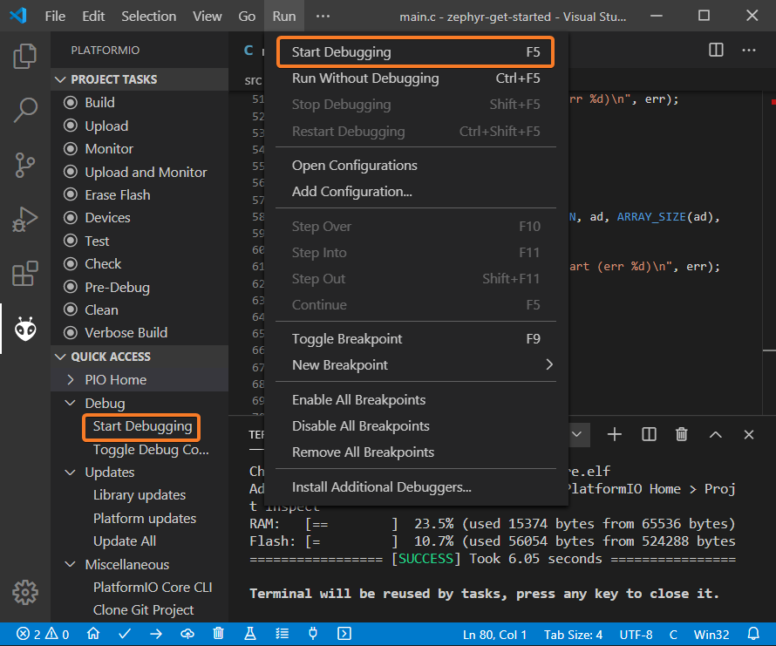Open PlatformIO Core CLI
This screenshot has height=646, width=776.
(x=153, y=587)
